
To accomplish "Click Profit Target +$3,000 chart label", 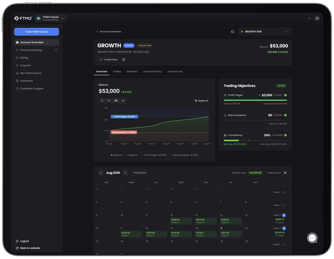I will (x=124, y=117).
